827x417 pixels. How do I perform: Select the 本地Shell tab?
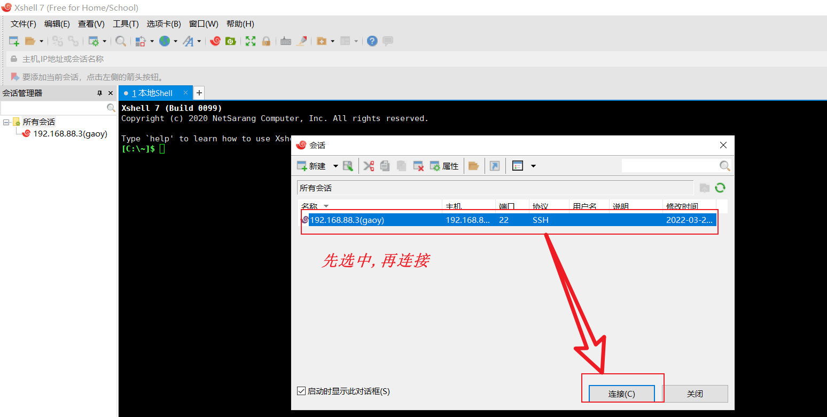pos(155,93)
